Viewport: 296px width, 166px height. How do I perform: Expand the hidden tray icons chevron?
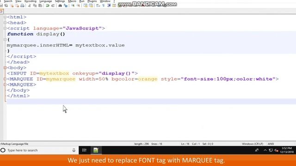[x=265, y=150]
